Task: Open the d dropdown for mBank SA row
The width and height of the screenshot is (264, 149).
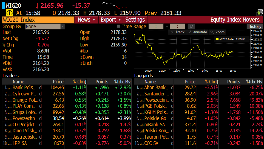Action: [x=172, y=125]
